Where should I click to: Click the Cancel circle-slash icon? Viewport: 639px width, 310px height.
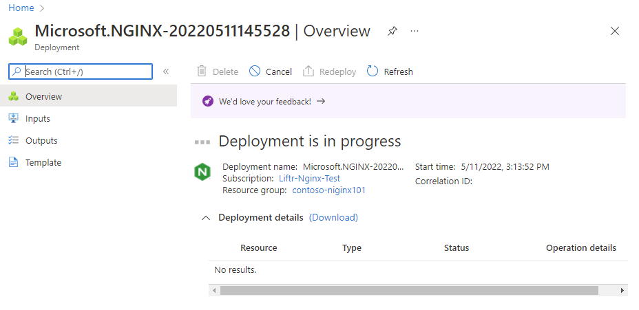pyautogui.click(x=255, y=71)
